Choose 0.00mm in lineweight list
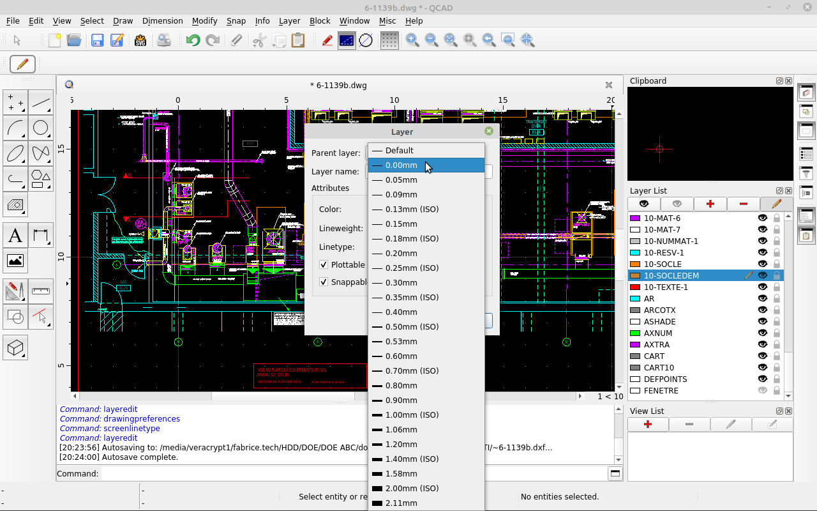 click(x=426, y=165)
